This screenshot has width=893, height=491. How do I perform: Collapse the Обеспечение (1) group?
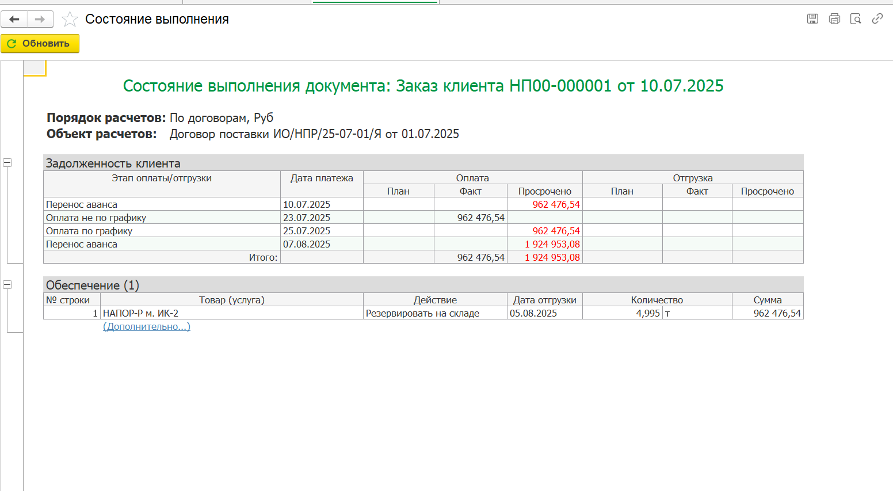(7, 285)
